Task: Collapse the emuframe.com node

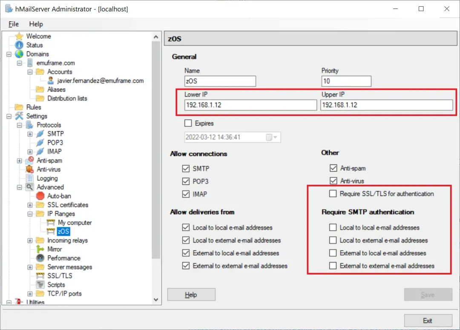Action: [19, 63]
